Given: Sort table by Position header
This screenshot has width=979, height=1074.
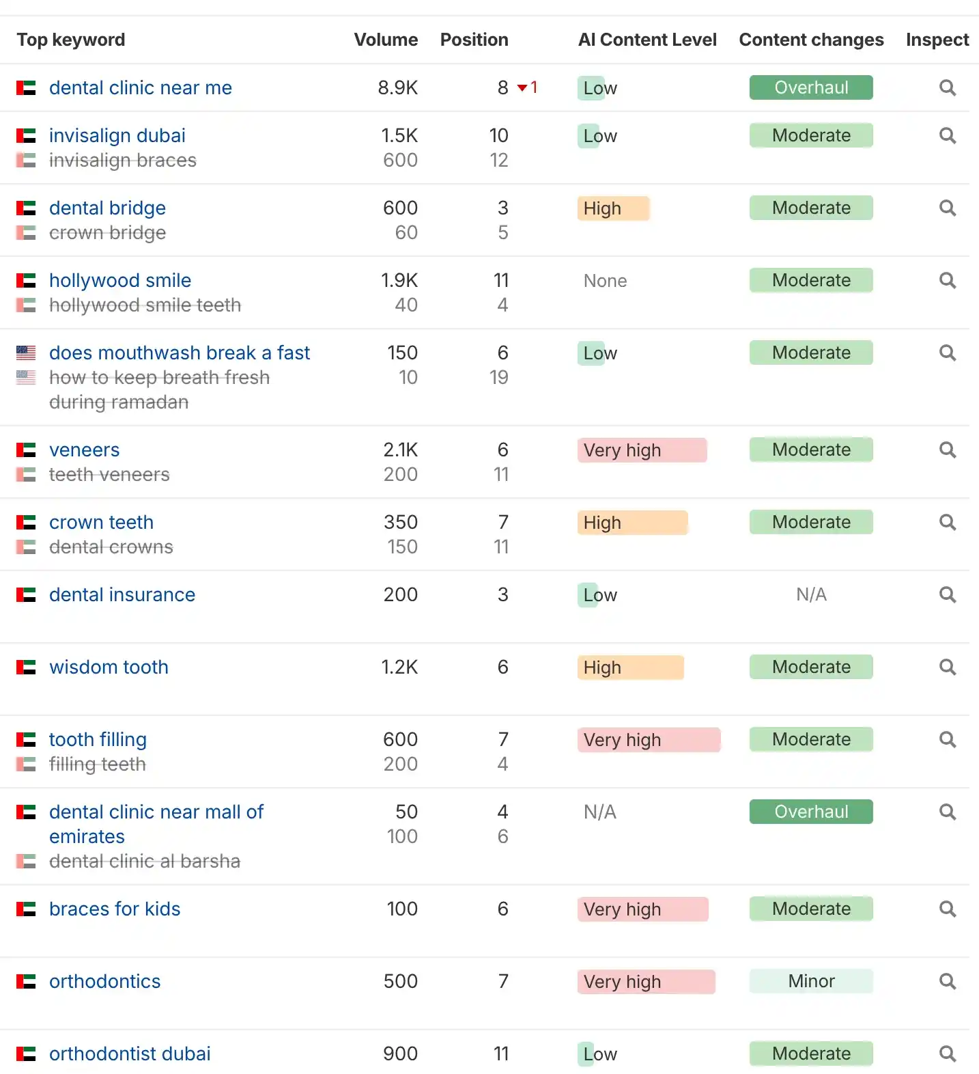Looking at the screenshot, I should 474,40.
